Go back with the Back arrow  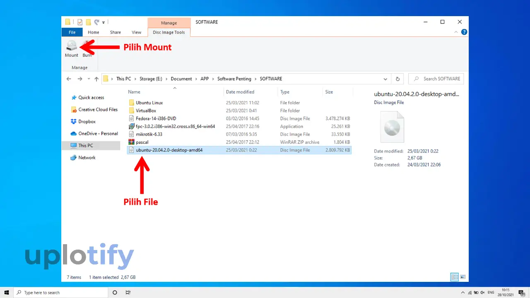coord(69,79)
